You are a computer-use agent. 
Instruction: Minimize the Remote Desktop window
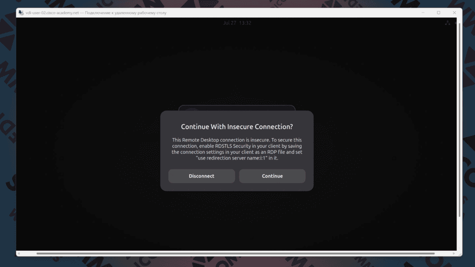(423, 13)
